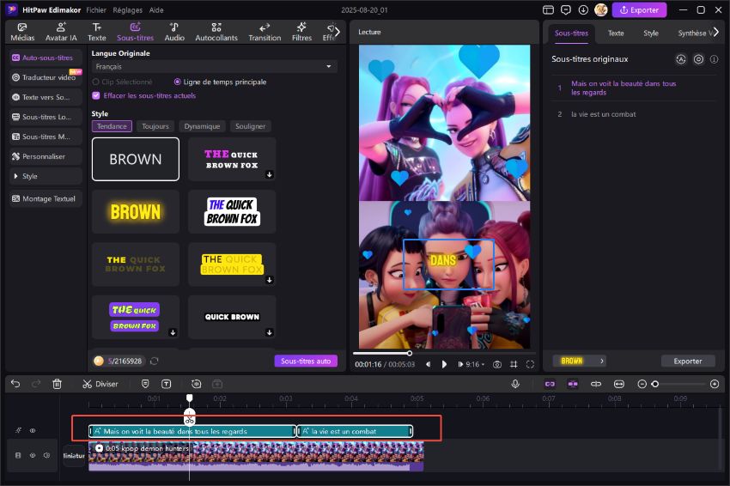
Task: Uncheck Effacer les sous-titres actuels
Action: 96,95
